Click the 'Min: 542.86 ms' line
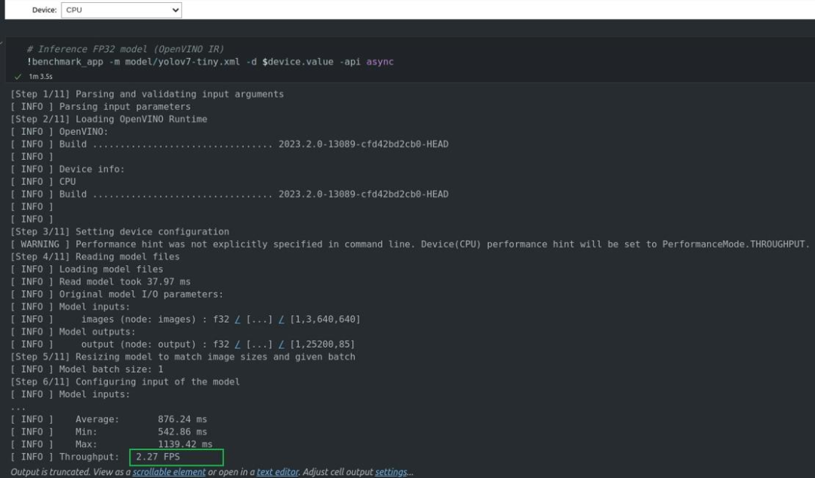The width and height of the screenshot is (815, 478). coord(109,432)
